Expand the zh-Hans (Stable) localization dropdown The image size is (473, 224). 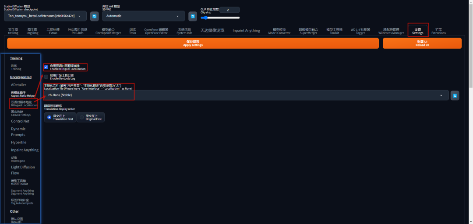point(246,95)
